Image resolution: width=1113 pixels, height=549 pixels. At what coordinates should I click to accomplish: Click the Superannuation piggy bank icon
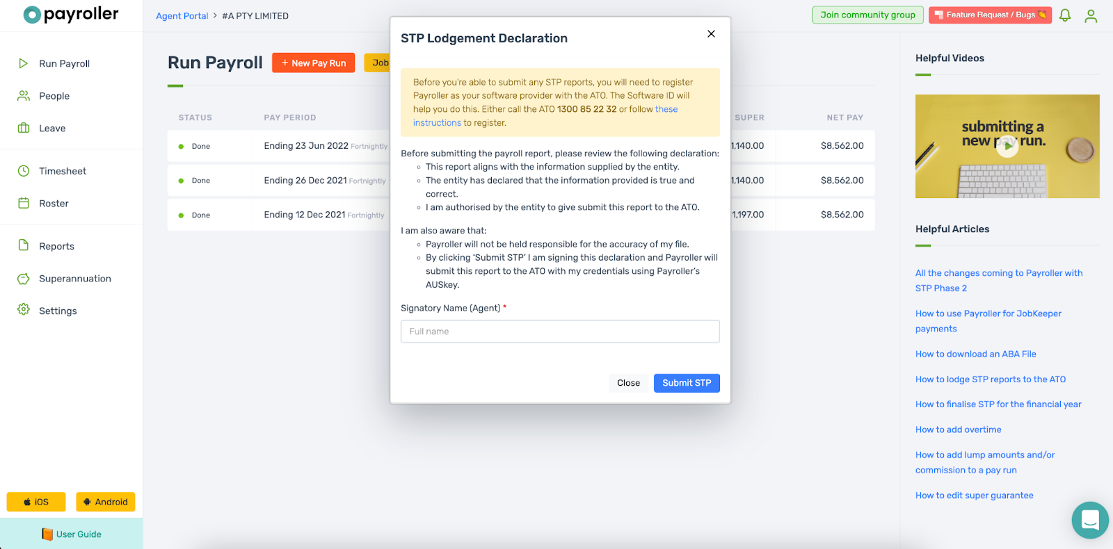tap(24, 279)
